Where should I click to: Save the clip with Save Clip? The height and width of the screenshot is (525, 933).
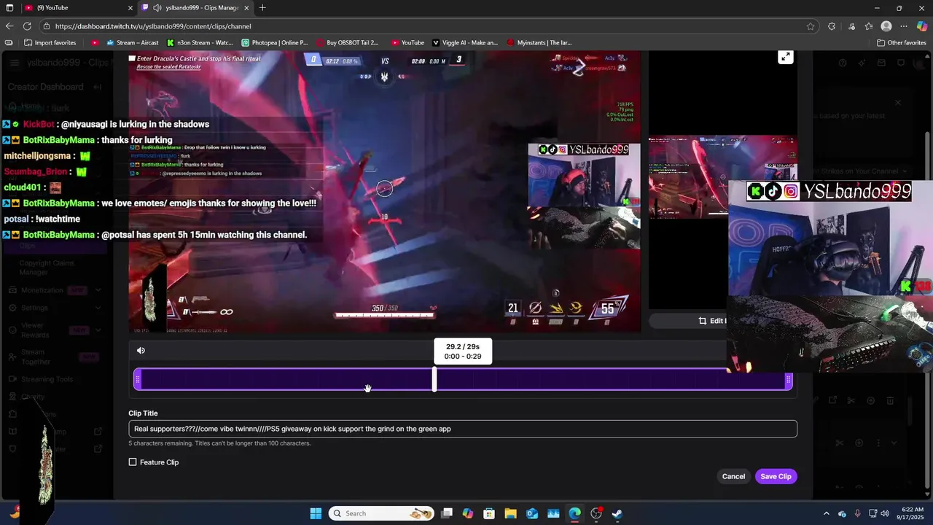point(776,476)
